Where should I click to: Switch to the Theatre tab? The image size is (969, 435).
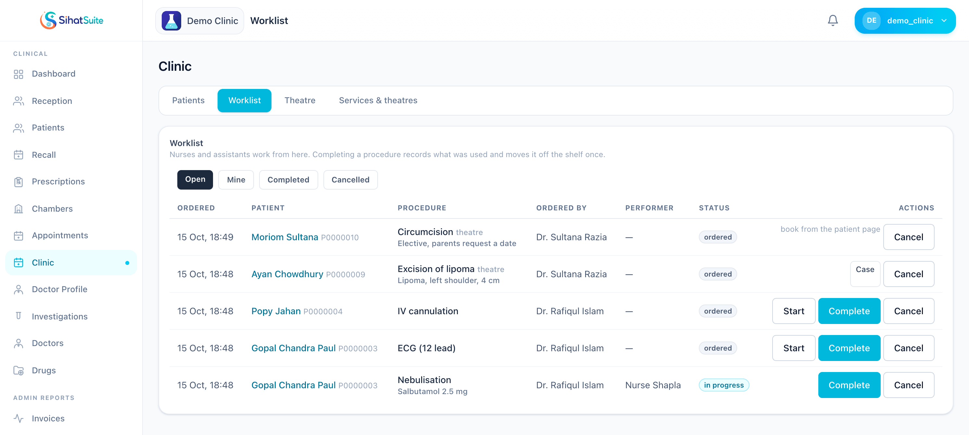pos(300,100)
